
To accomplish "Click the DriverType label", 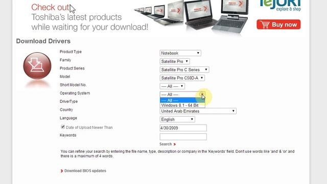I will point(68,101).
